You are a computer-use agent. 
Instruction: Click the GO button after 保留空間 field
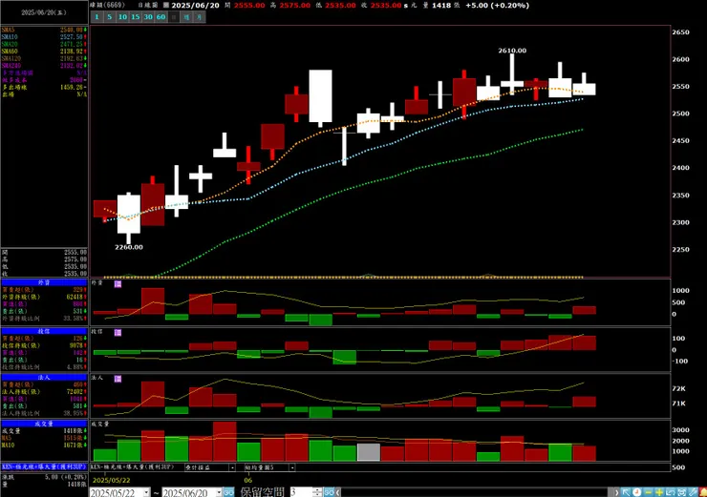(x=330, y=492)
